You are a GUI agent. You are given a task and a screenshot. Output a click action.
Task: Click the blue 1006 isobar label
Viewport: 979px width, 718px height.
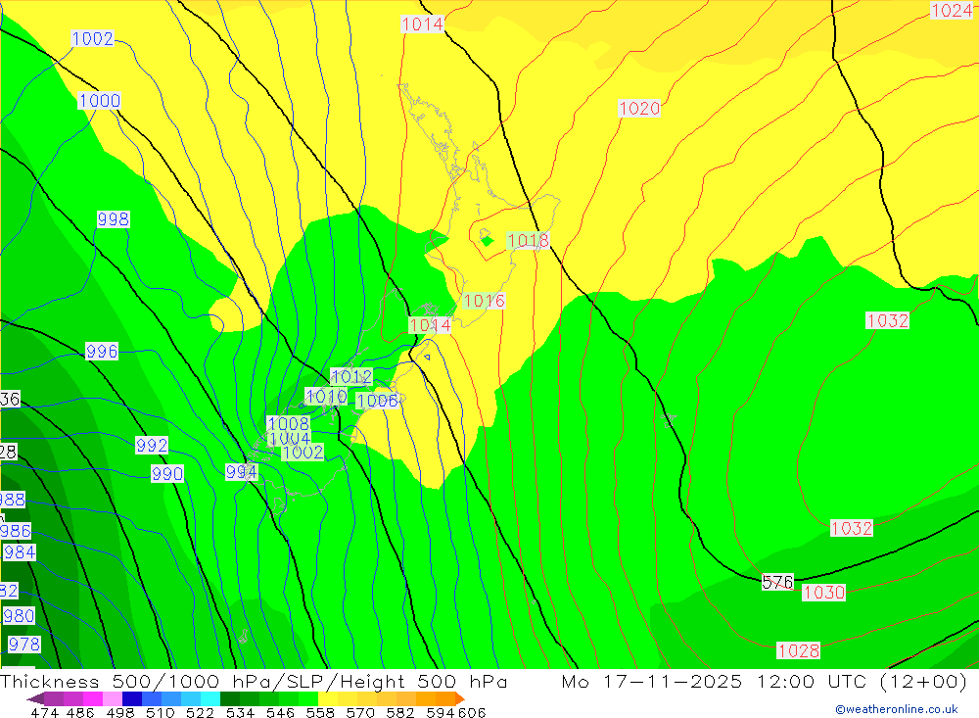click(x=377, y=402)
